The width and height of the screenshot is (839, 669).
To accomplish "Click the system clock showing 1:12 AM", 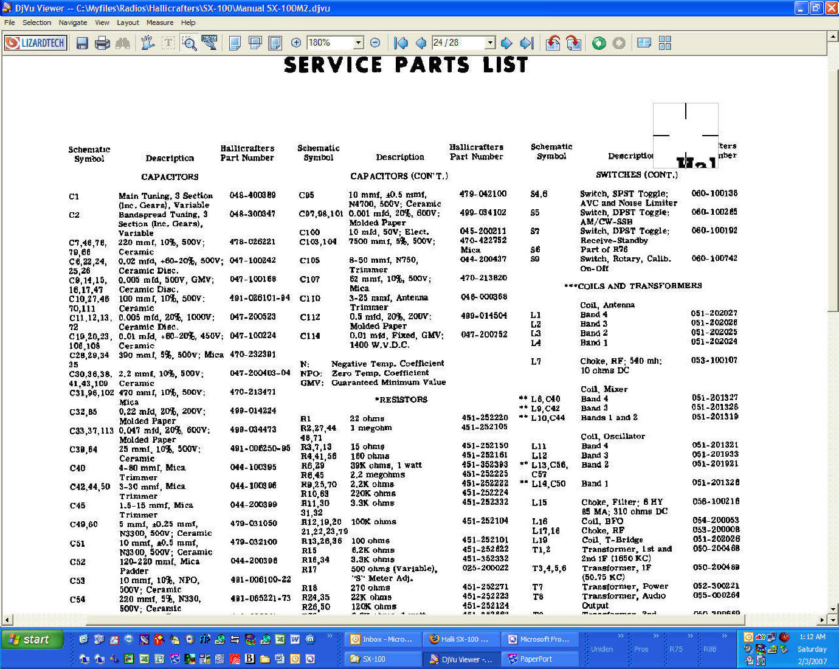I will [x=812, y=637].
